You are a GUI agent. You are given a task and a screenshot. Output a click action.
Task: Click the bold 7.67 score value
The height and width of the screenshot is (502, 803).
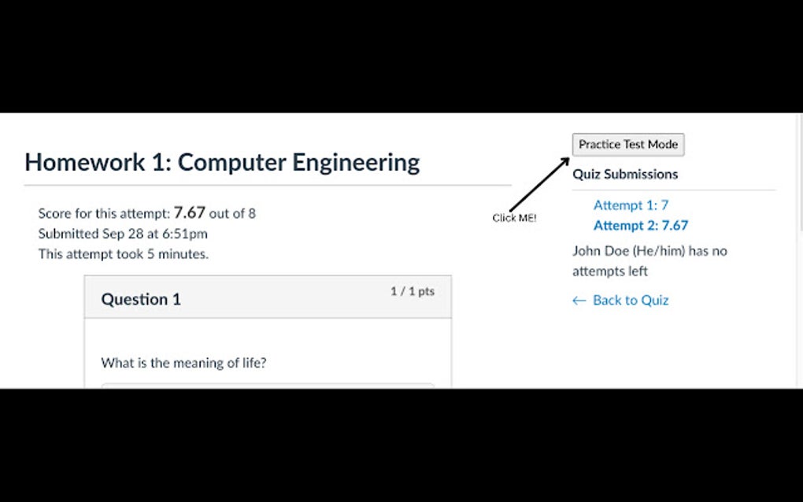click(190, 212)
